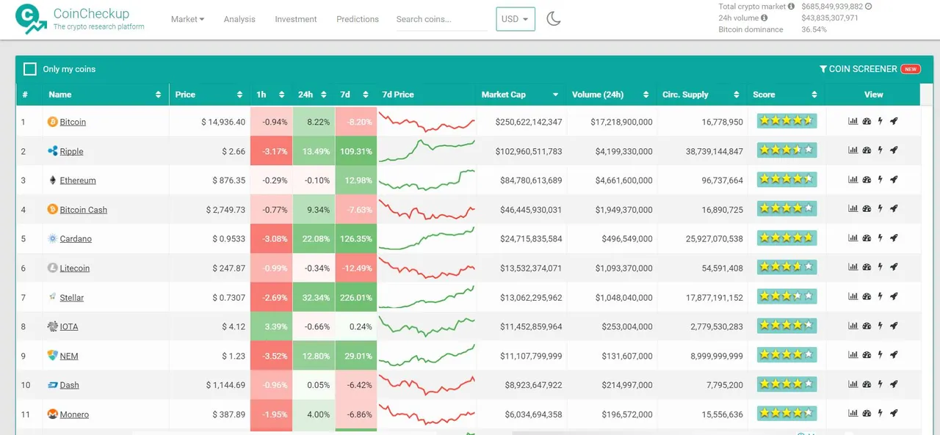Open the gauge icon in the Bitcoin Cash row
Viewport: 940px width, 435px height.
tap(867, 208)
